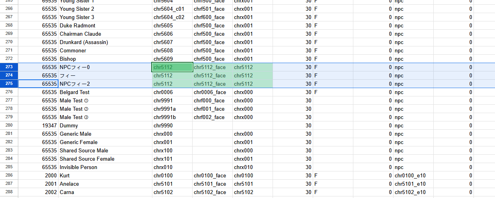Click the cell 'chr5101_e10'
This screenshot has width=495, height=198.
click(413, 184)
